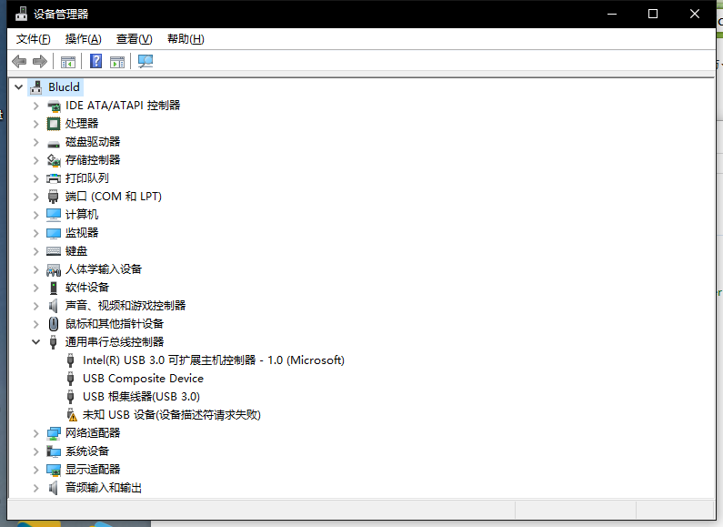
Task: Click the 处理器 processor chip icon
Action: pos(54,124)
